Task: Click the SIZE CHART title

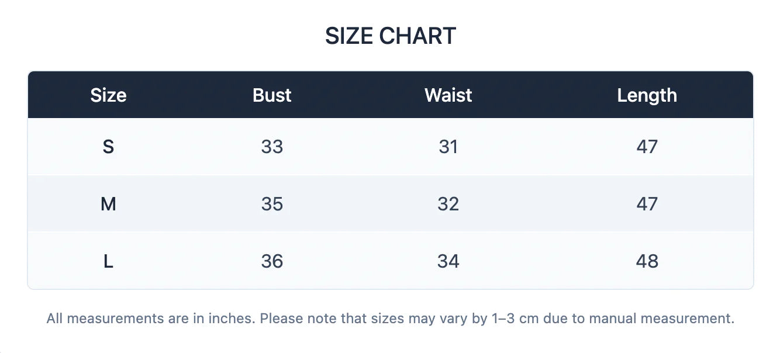Action: [x=390, y=36]
